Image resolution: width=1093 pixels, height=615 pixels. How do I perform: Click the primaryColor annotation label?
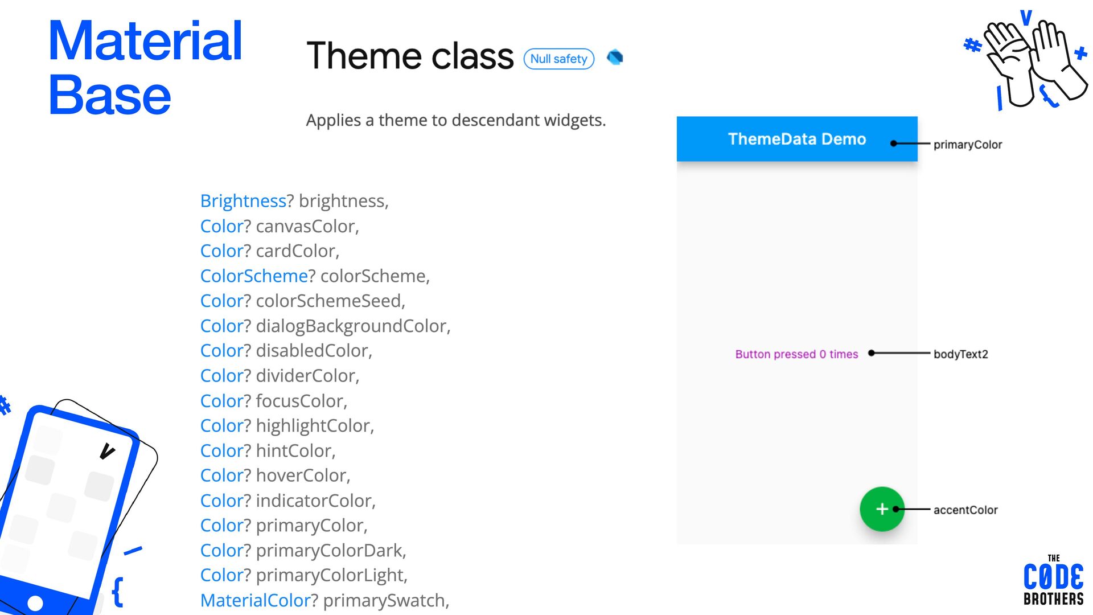pos(968,145)
